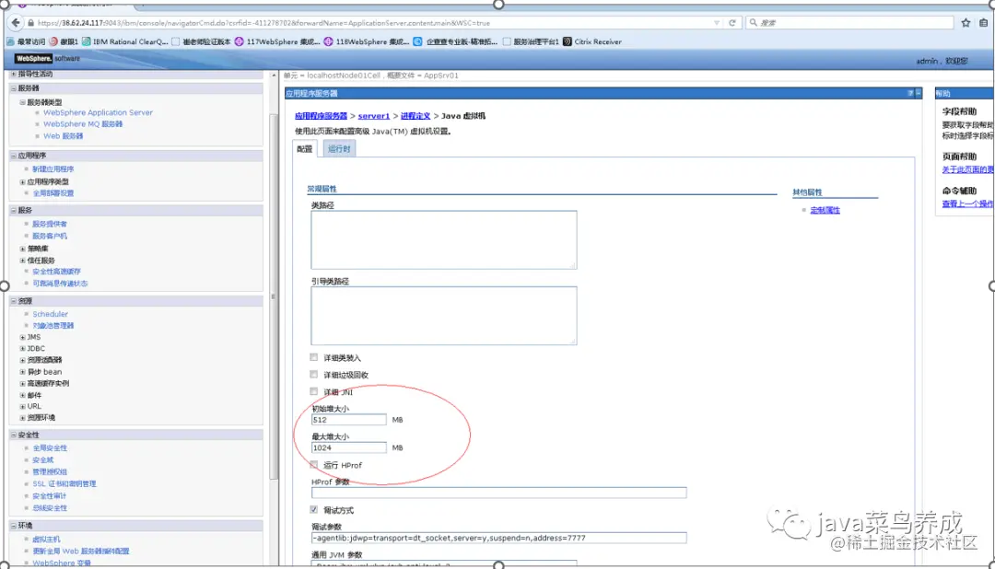Enable the 详细垃圾回收 checkbox
The width and height of the screenshot is (995, 569).
(314, 374)
